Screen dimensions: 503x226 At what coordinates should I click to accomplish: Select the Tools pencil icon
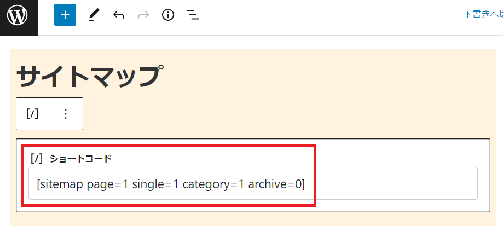click(x=94, y=15)
